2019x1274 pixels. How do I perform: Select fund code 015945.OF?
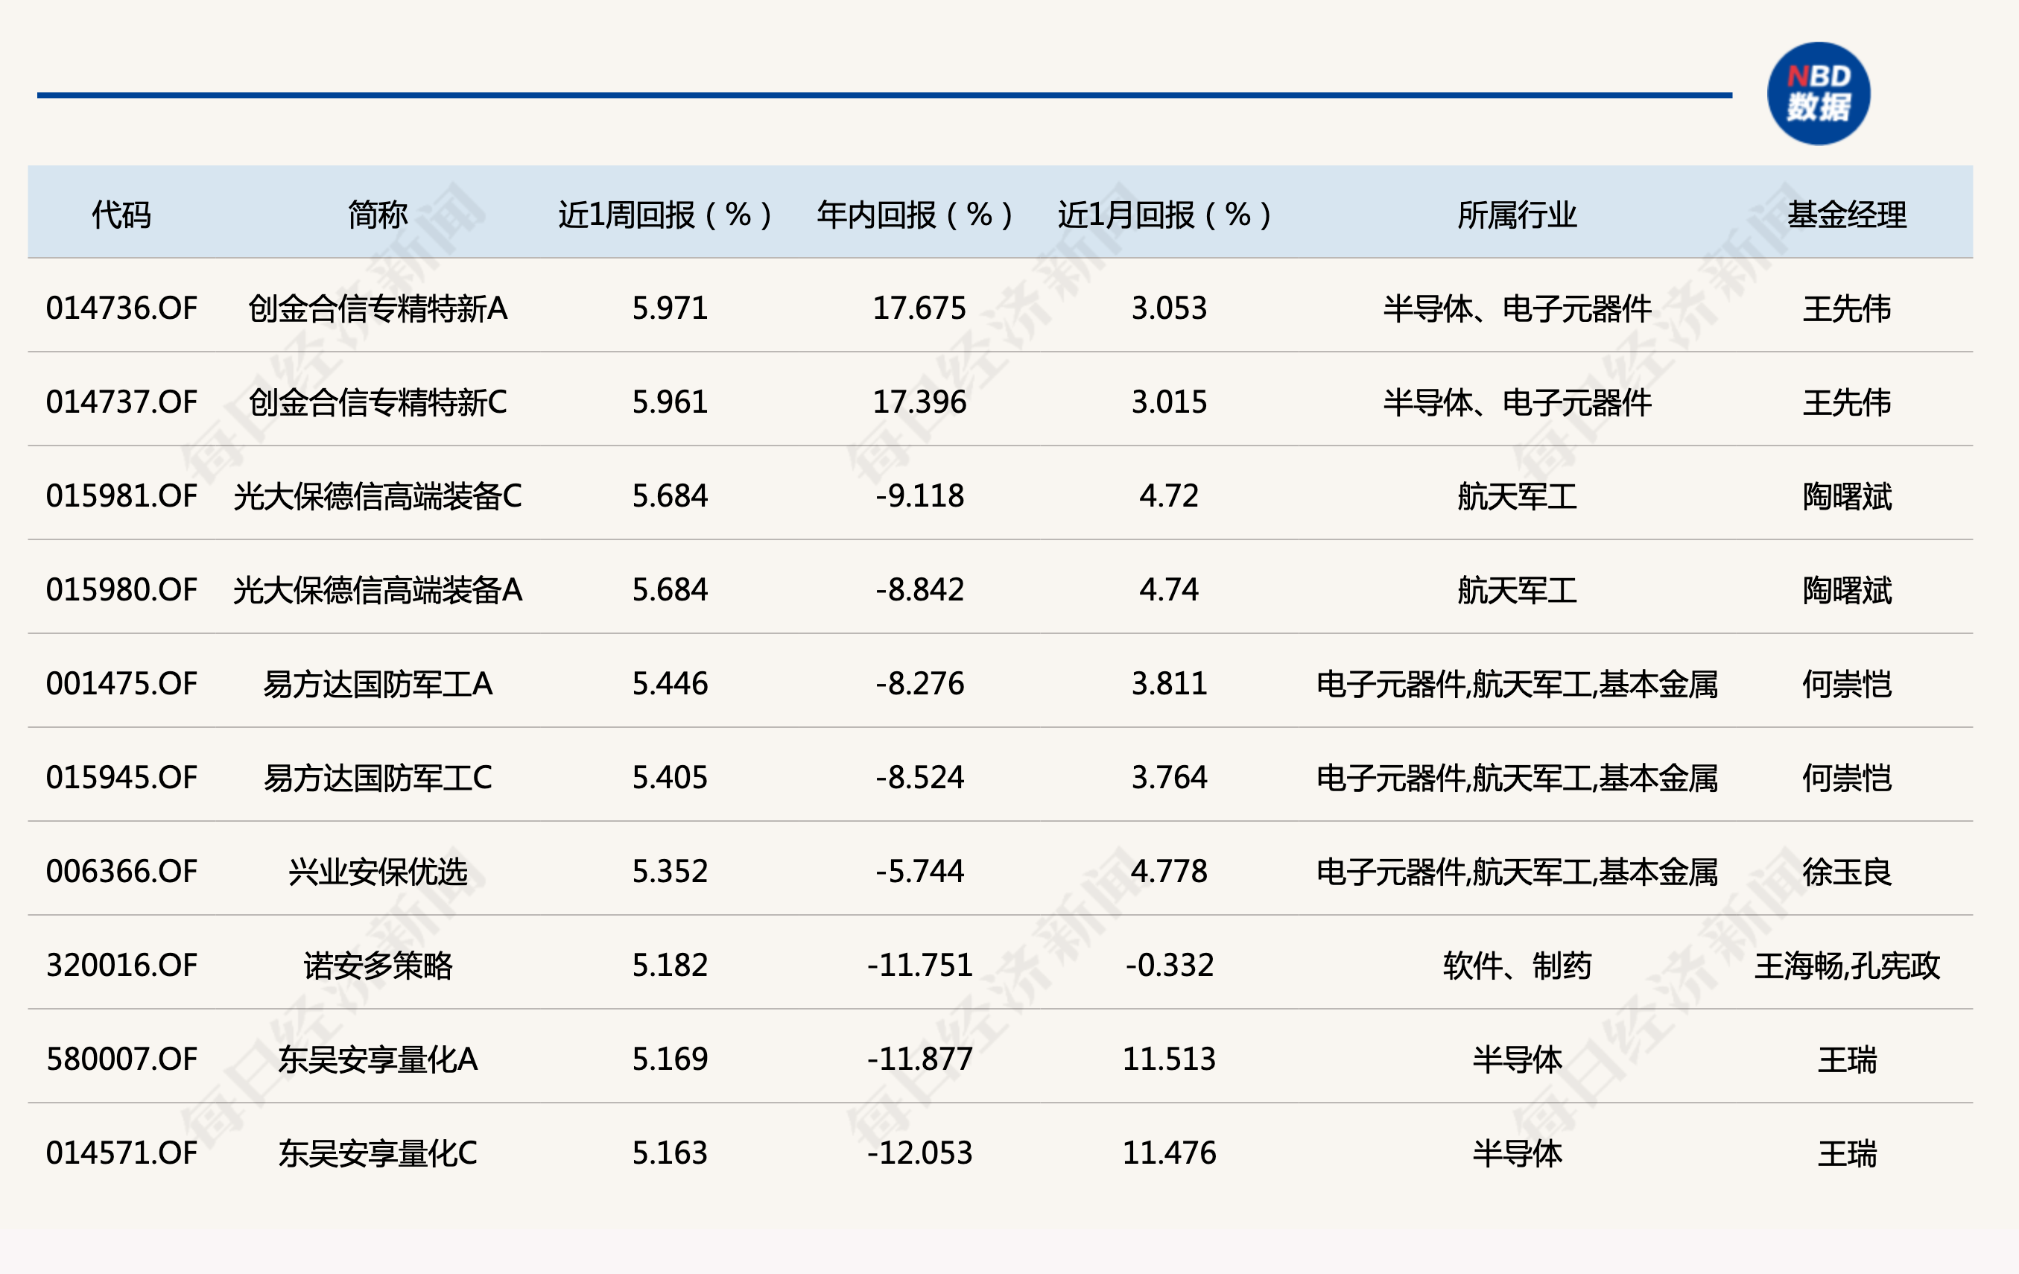(x=121, y=778)
